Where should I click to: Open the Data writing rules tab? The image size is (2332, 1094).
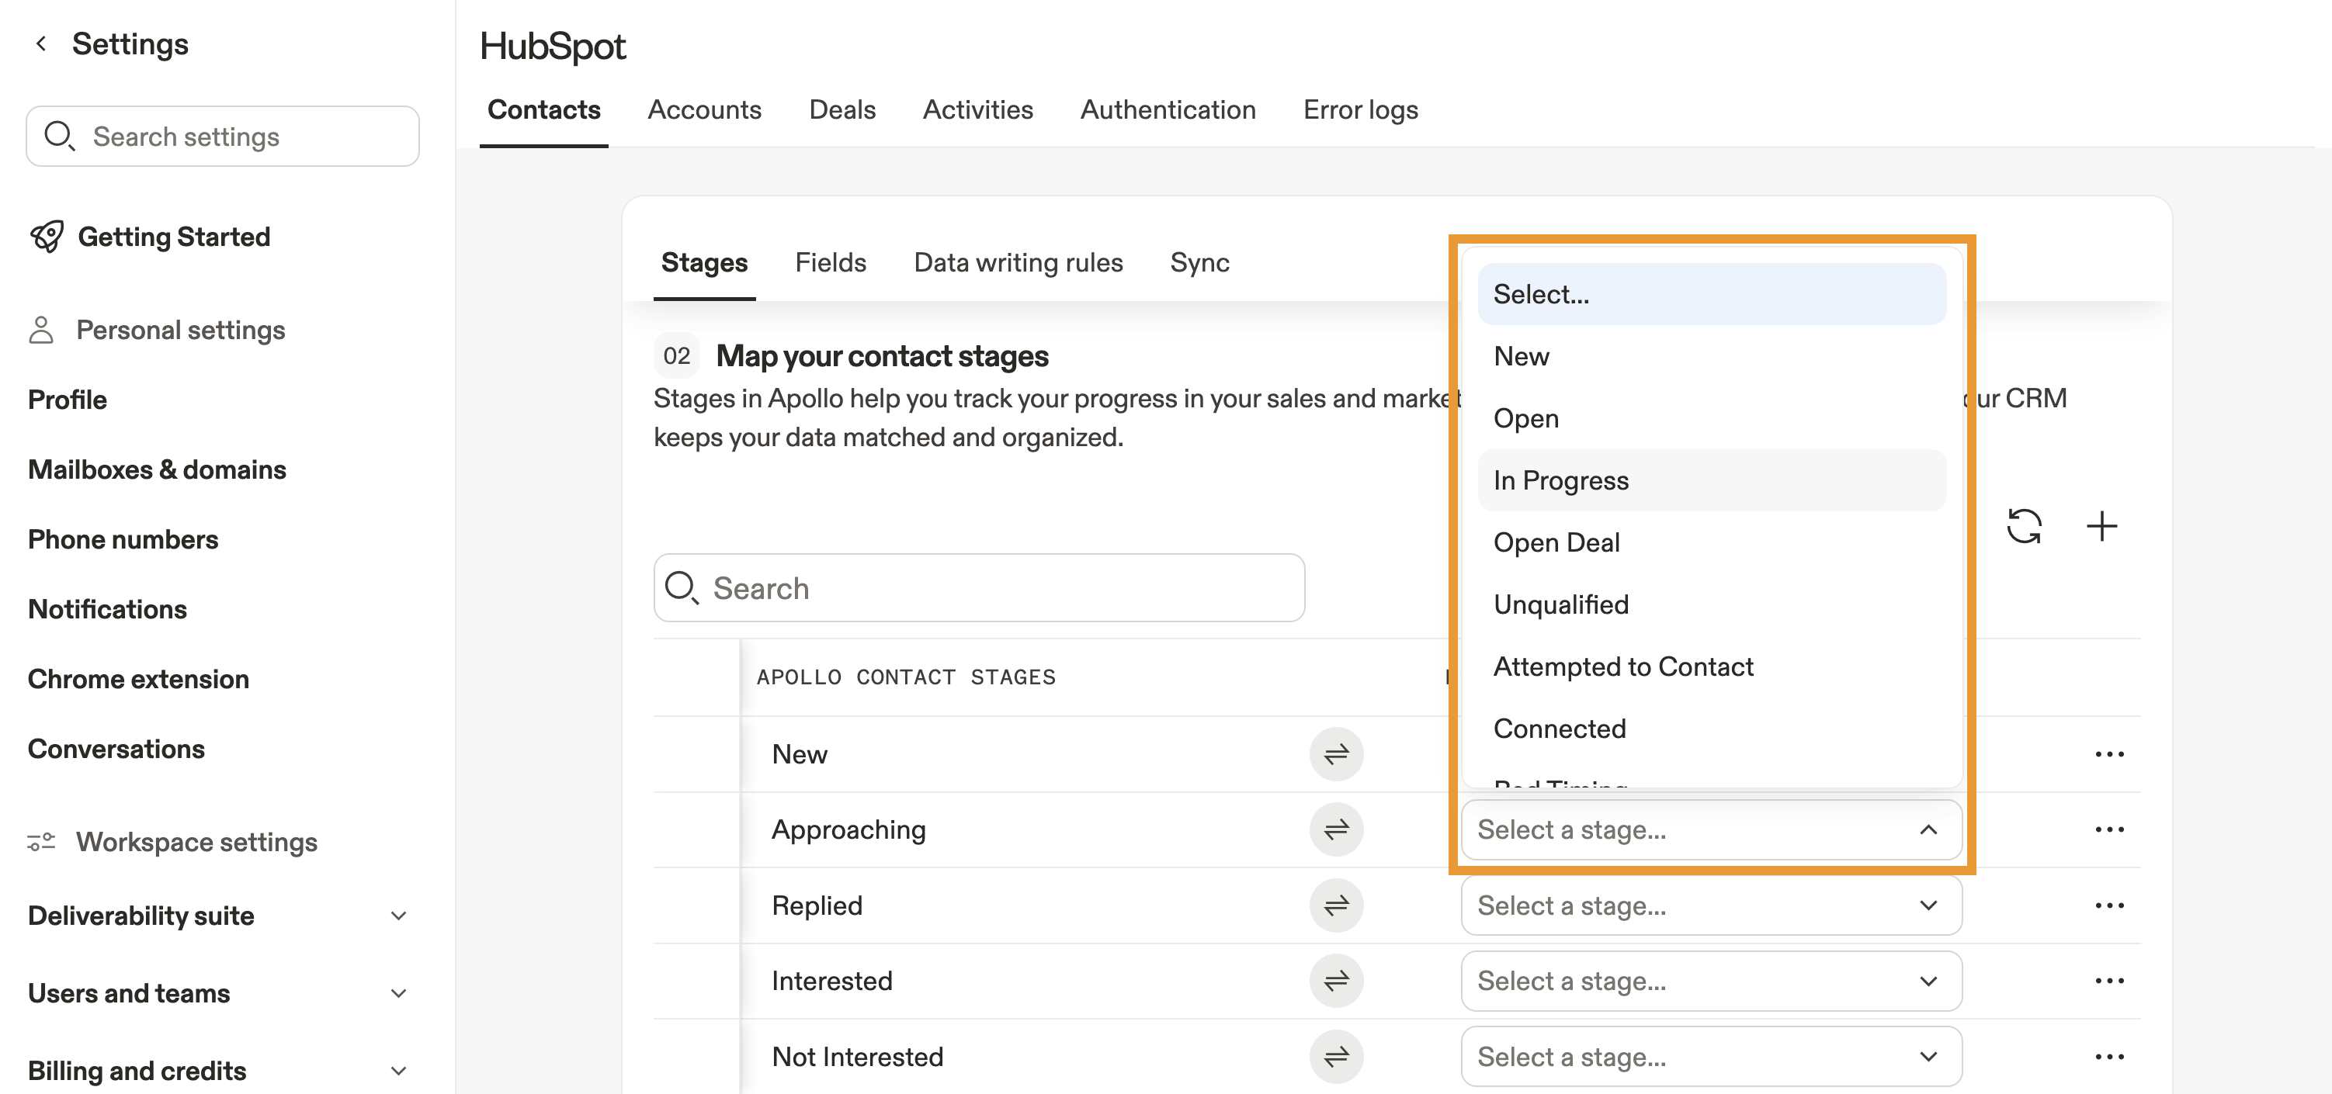pos(1018,262)
